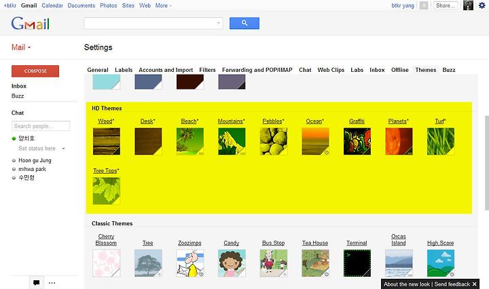Open the Buzz settings tab

pos(449,70)
